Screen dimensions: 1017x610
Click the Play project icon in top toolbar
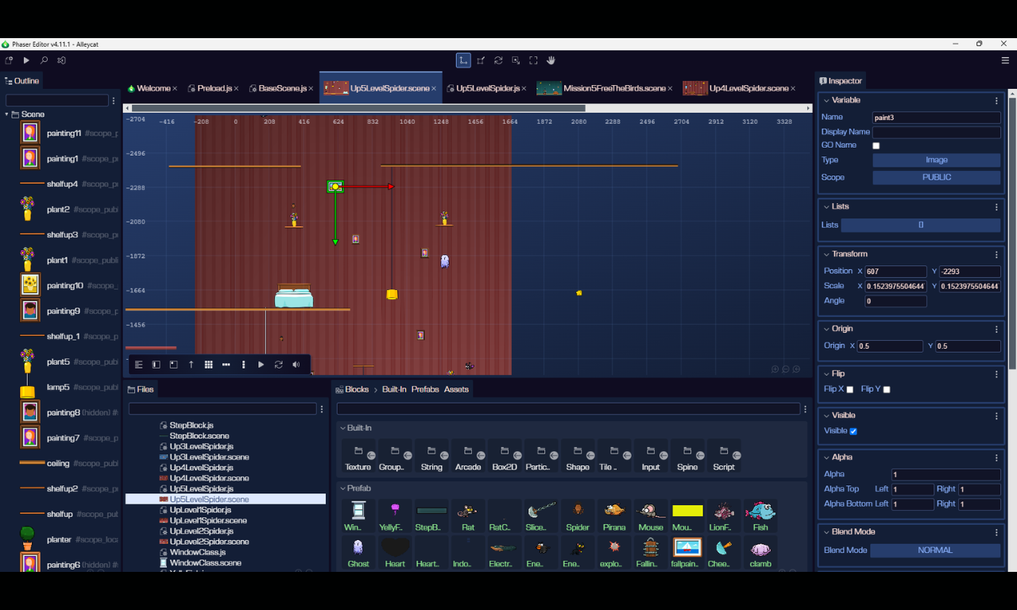26,60
